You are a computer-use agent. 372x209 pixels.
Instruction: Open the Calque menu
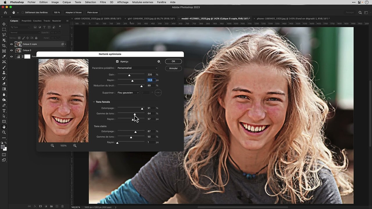67,2
